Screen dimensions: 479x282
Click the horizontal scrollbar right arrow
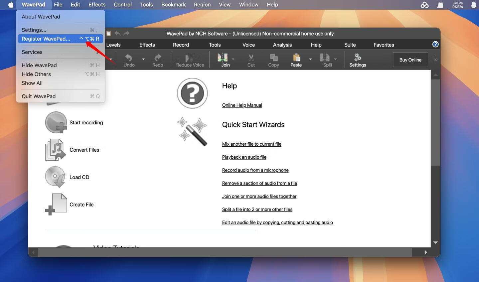(426, 252)
